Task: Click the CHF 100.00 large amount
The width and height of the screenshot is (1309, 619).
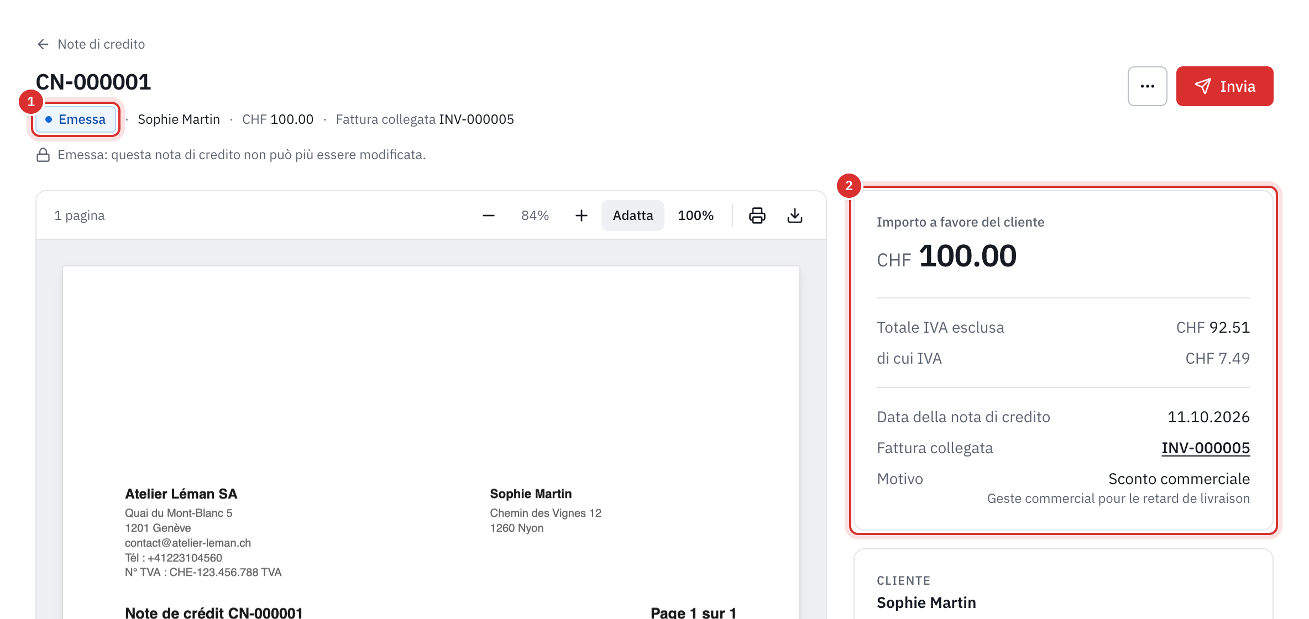Action: 946,256
